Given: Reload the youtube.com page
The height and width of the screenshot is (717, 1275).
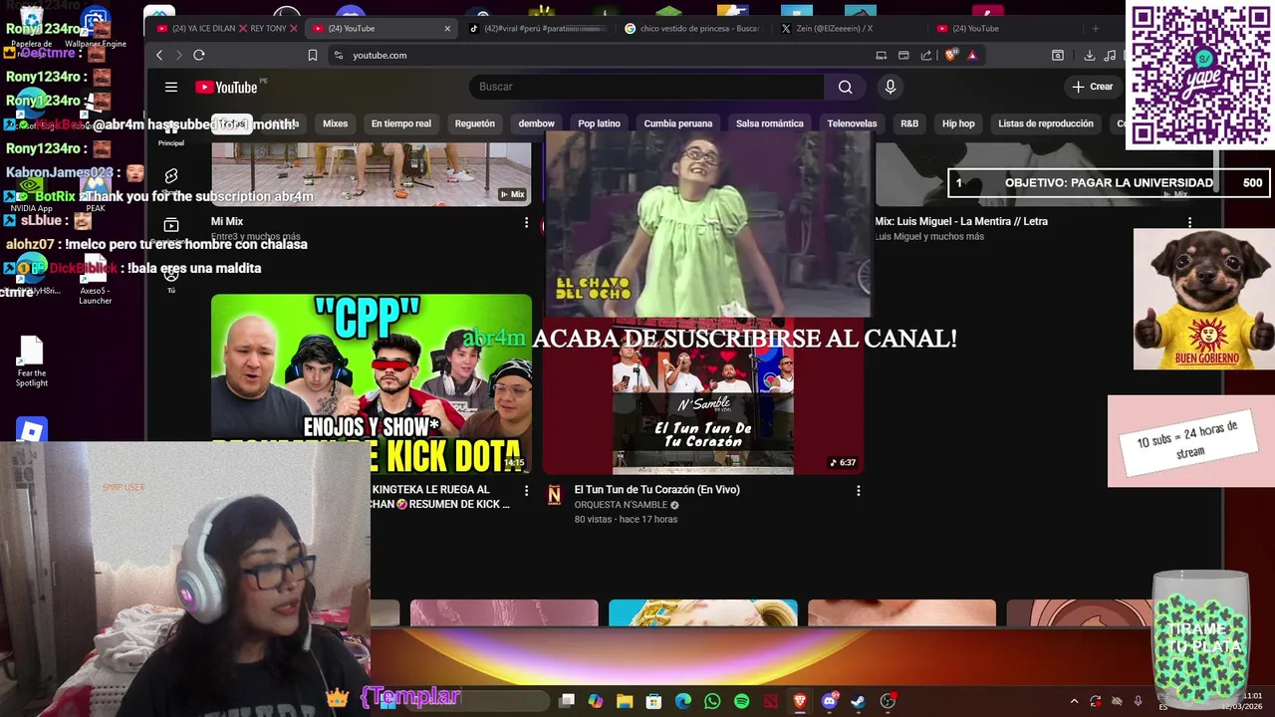Looking at the screenshot, I should click(199, 55).
